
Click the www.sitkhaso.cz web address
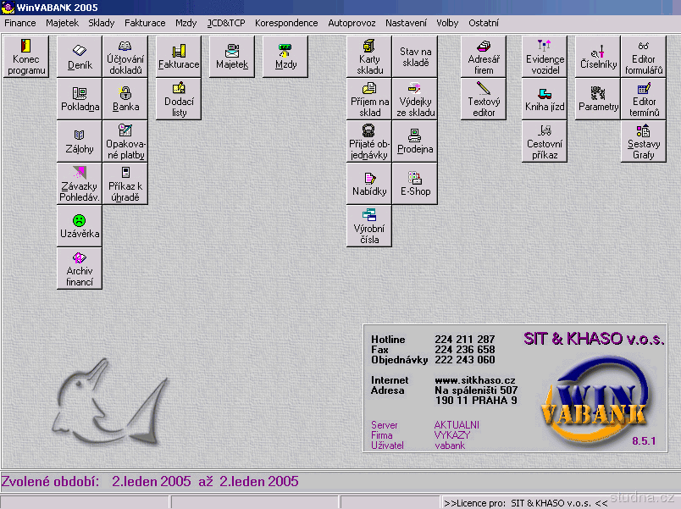(x=474, y=380)
